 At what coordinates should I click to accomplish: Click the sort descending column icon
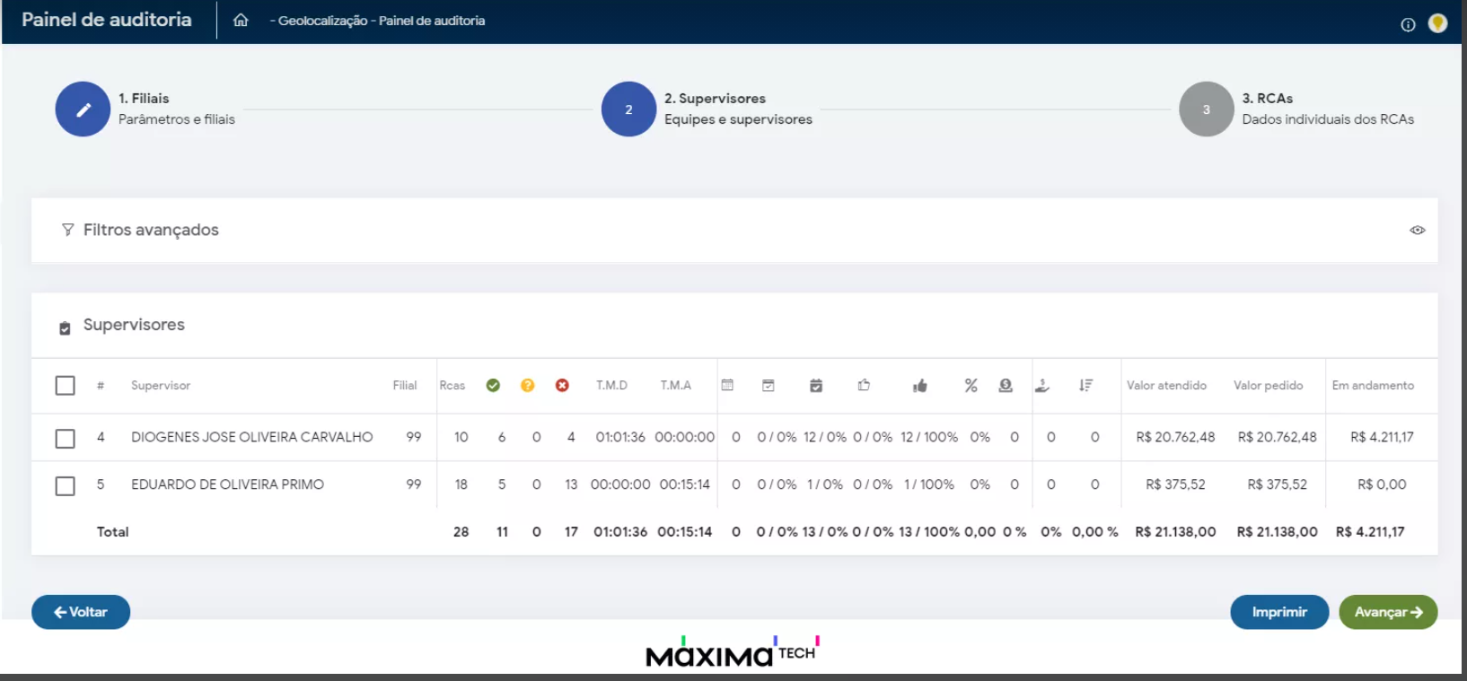point(1085,385)
